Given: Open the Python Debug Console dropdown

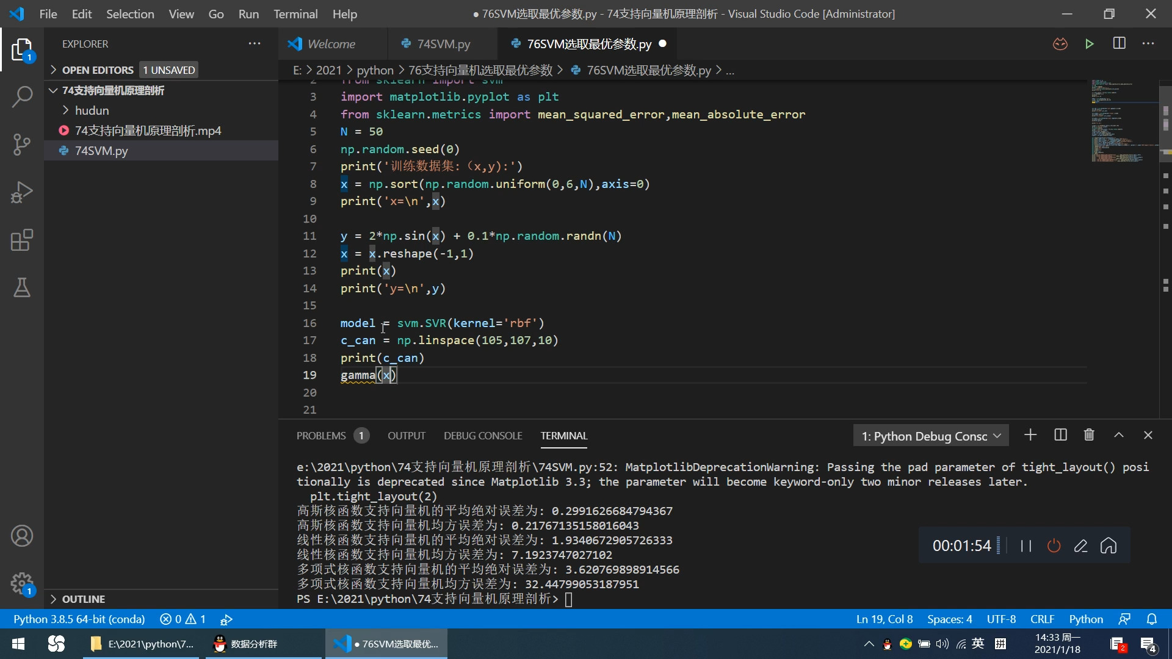Looking at the screenshot, I should (x=930, y=436).
